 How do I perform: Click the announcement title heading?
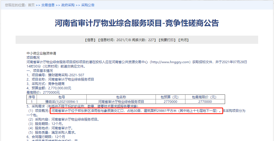[137, 23]
